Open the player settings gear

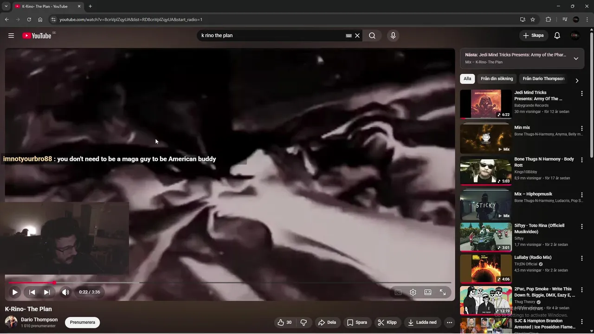click(x=413, y=292)
